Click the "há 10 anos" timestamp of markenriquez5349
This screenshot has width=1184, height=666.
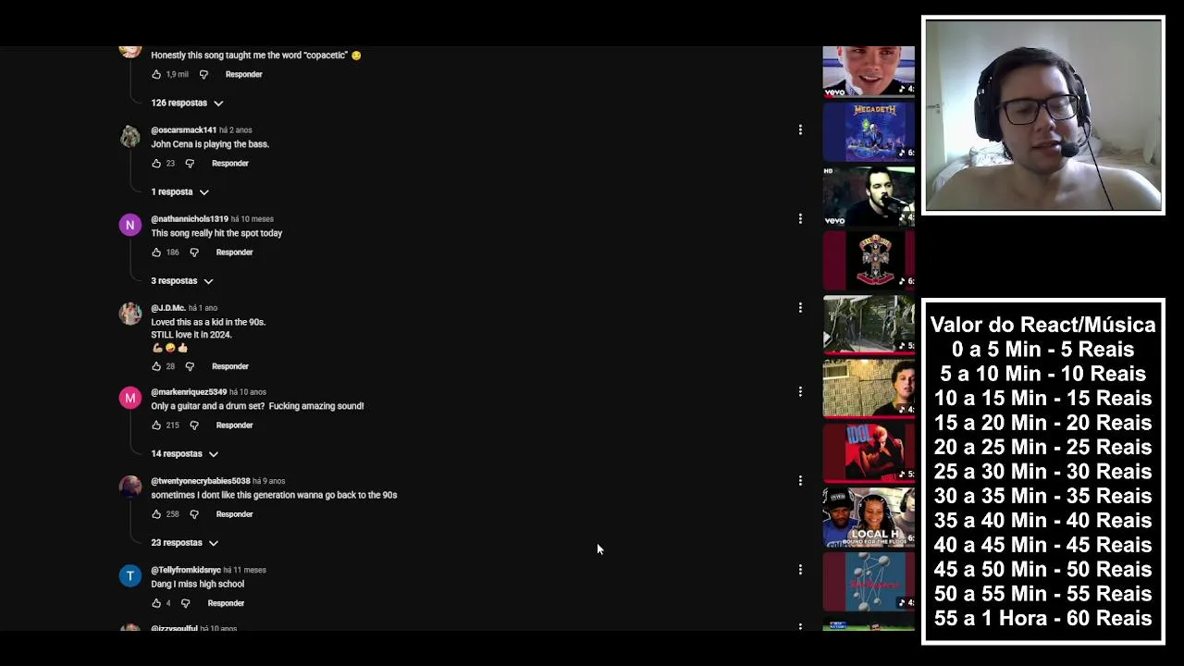click(248, 392)
